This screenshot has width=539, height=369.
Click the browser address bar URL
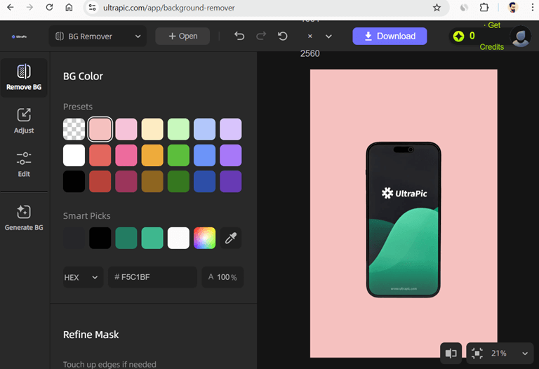[168, 8]
